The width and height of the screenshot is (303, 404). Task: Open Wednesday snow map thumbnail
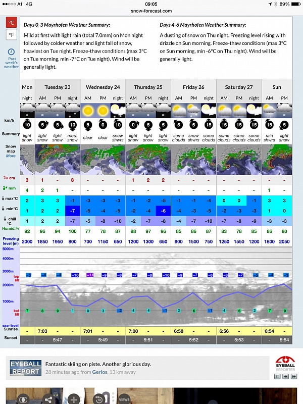tap(103, 160)
